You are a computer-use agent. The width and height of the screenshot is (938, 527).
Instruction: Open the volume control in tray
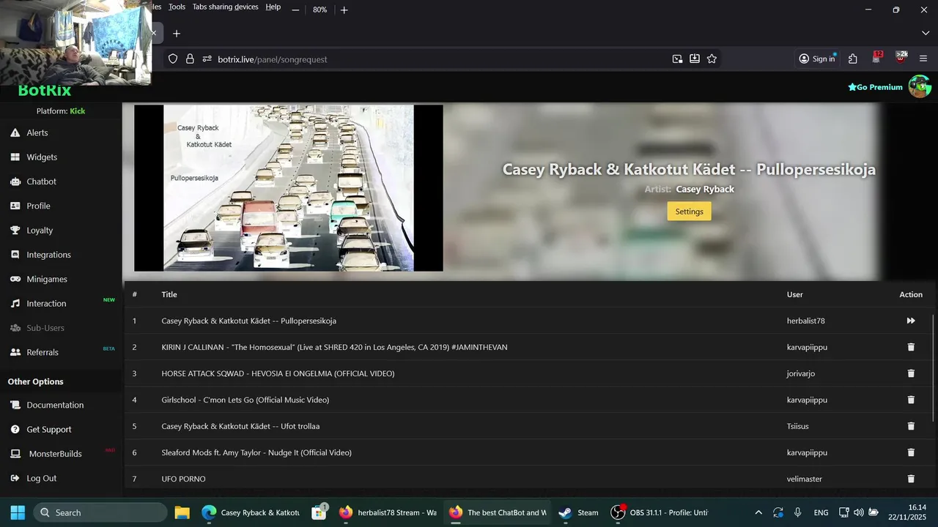pyautogui.click(x=858, y=512)
